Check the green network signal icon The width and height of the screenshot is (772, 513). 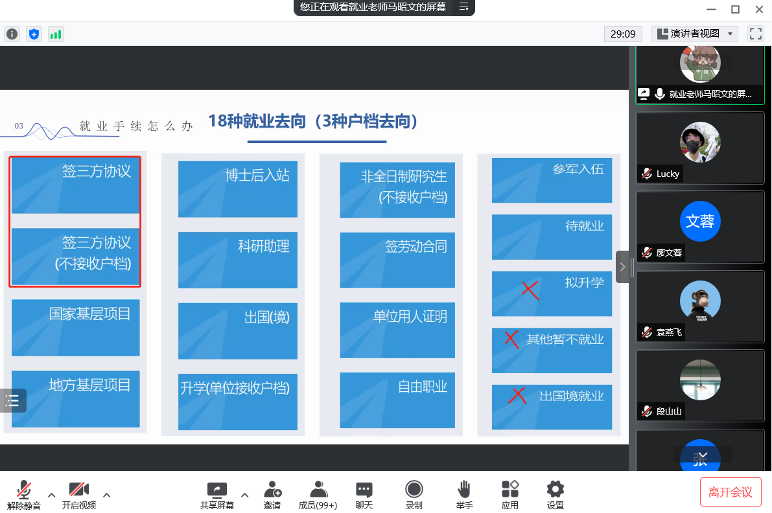pyautogui.click(x=56, y=34)
